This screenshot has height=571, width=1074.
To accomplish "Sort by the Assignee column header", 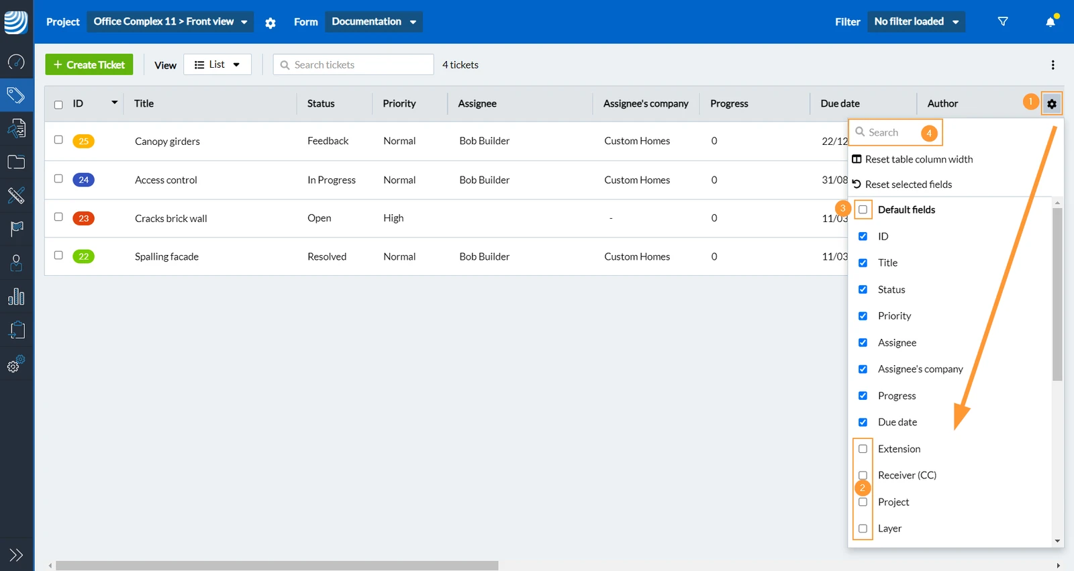I will tap(477, 103).
